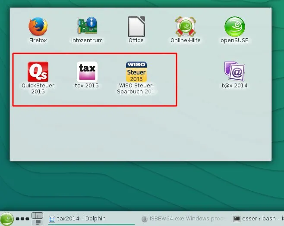Click the t@x 2014 label text

tap(234, 86)
